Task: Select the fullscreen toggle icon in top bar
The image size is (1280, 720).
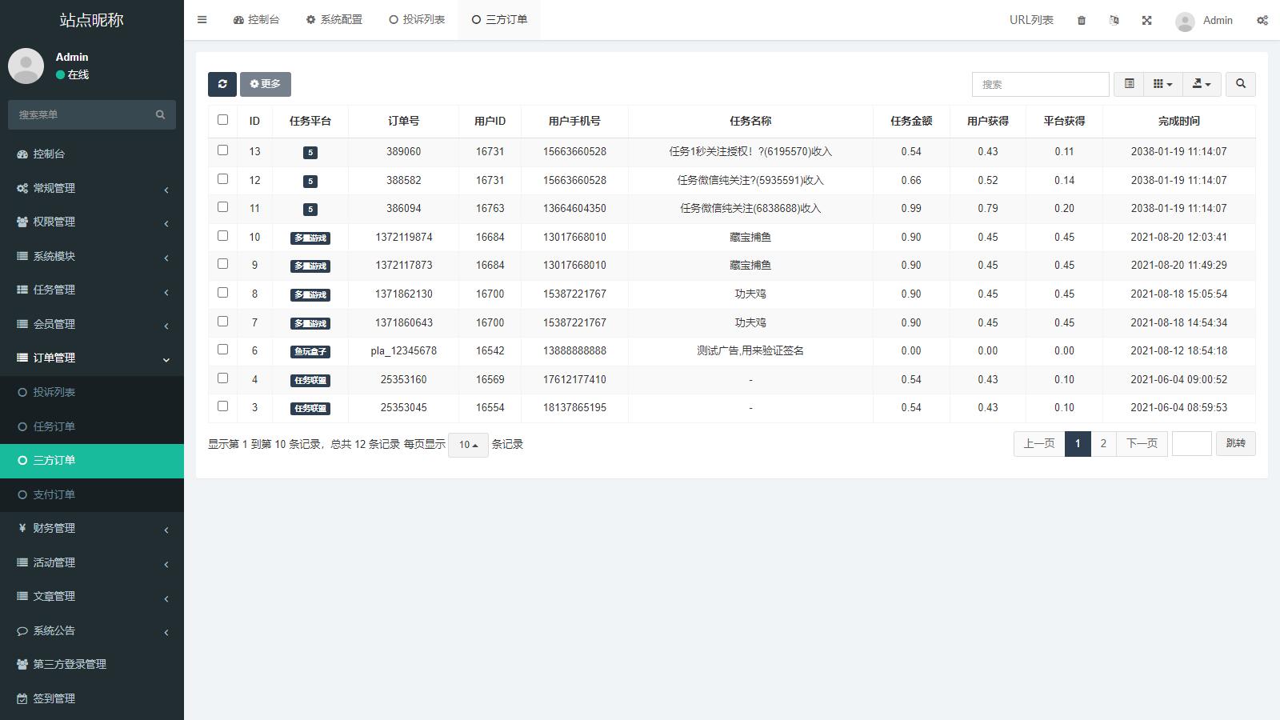Action: tap(1146, 20)
